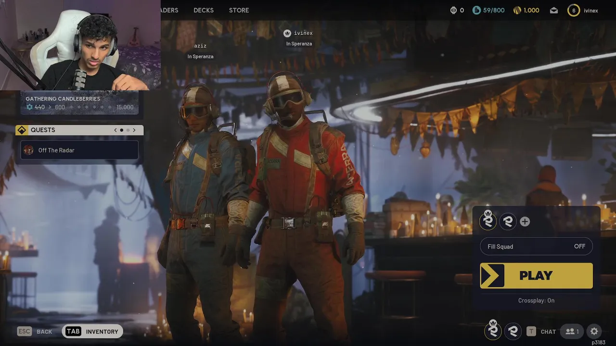Click the level 6 profile badge
Screen dimensions: 616x346
pyautogui.click(x=574, y=10)
